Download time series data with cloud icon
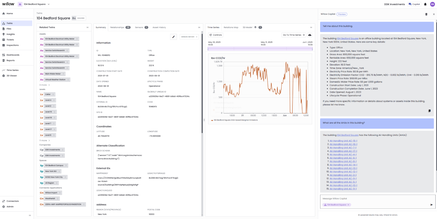Viewport: 437px width, 219px height. tap(310, 35)
